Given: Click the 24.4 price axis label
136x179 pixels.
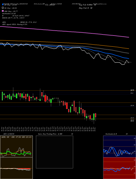Looking at the screenshot, I should 132,93.
